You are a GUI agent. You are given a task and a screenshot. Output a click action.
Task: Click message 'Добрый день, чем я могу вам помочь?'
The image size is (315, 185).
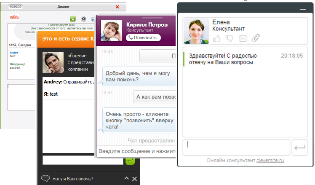coord(139,76)
